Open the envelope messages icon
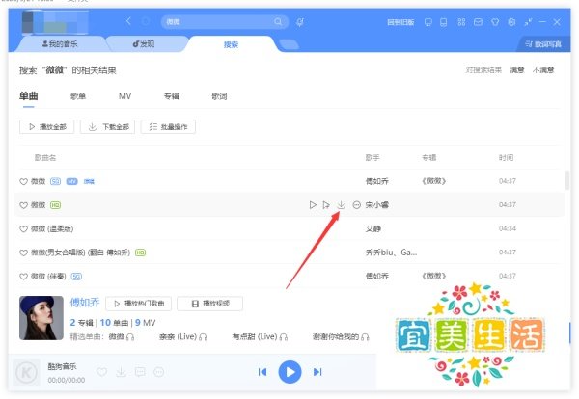Viewport: 579px width, 399px height. point(478,22)
